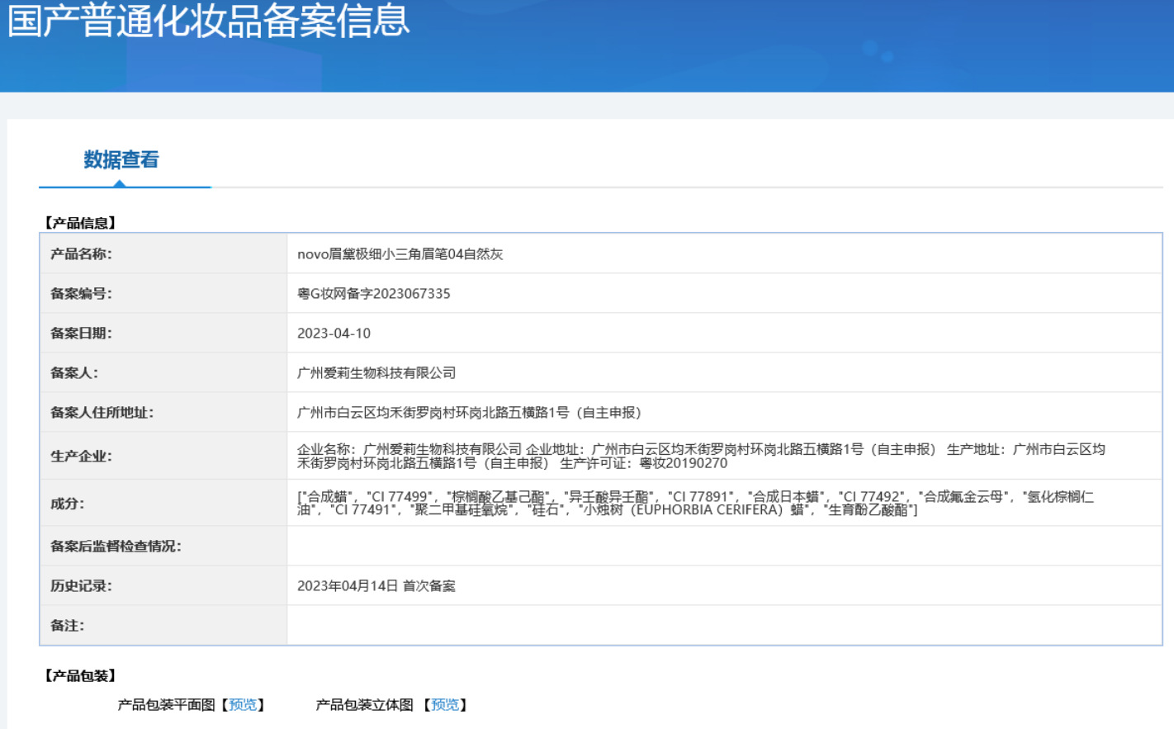The image size is (1174, 729).
Task: Click the ingredient list in 成分 row
Action: click(695, 503)
